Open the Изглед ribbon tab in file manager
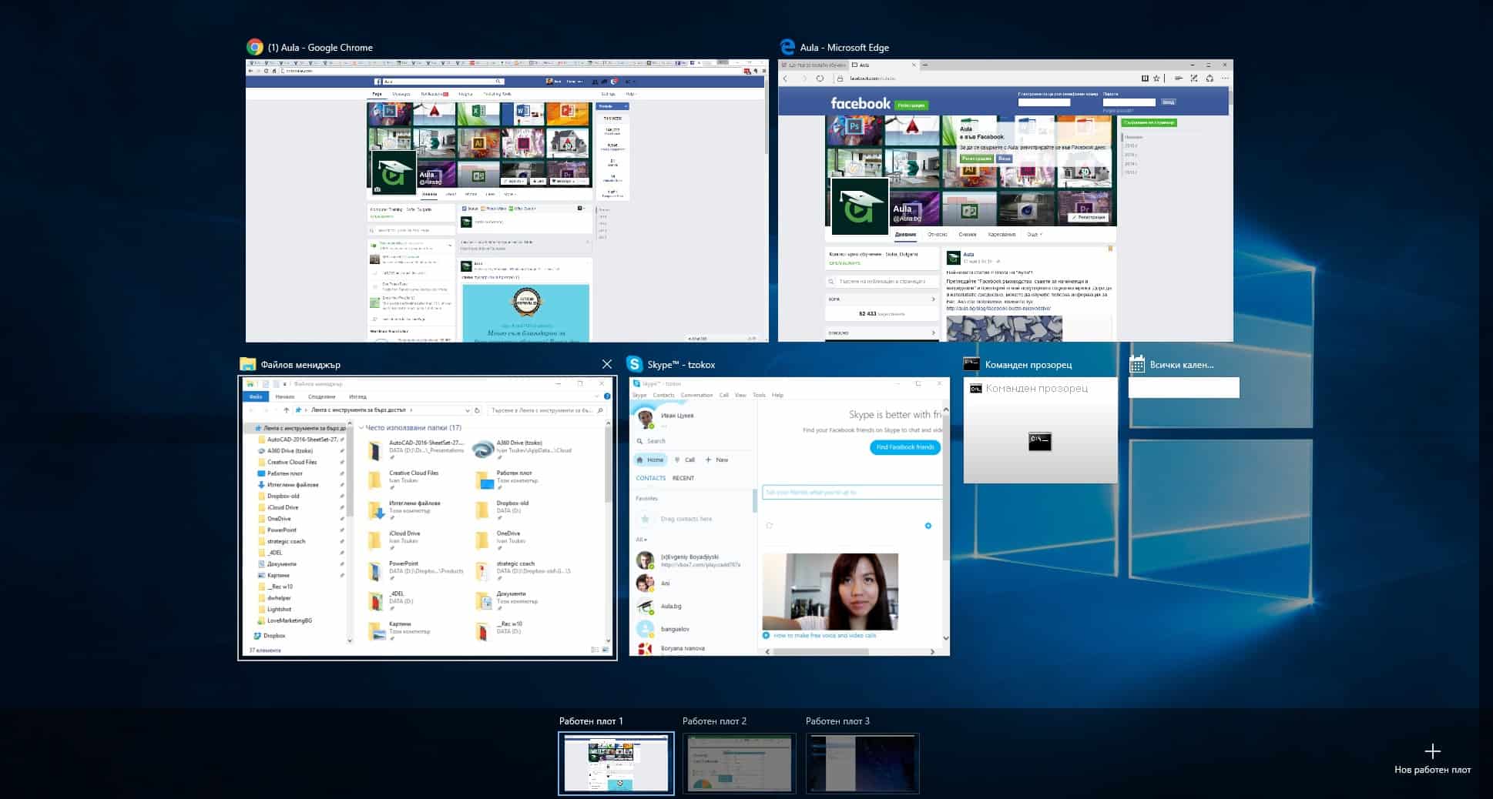1493x799 pixels. click(x=357, y=396)
